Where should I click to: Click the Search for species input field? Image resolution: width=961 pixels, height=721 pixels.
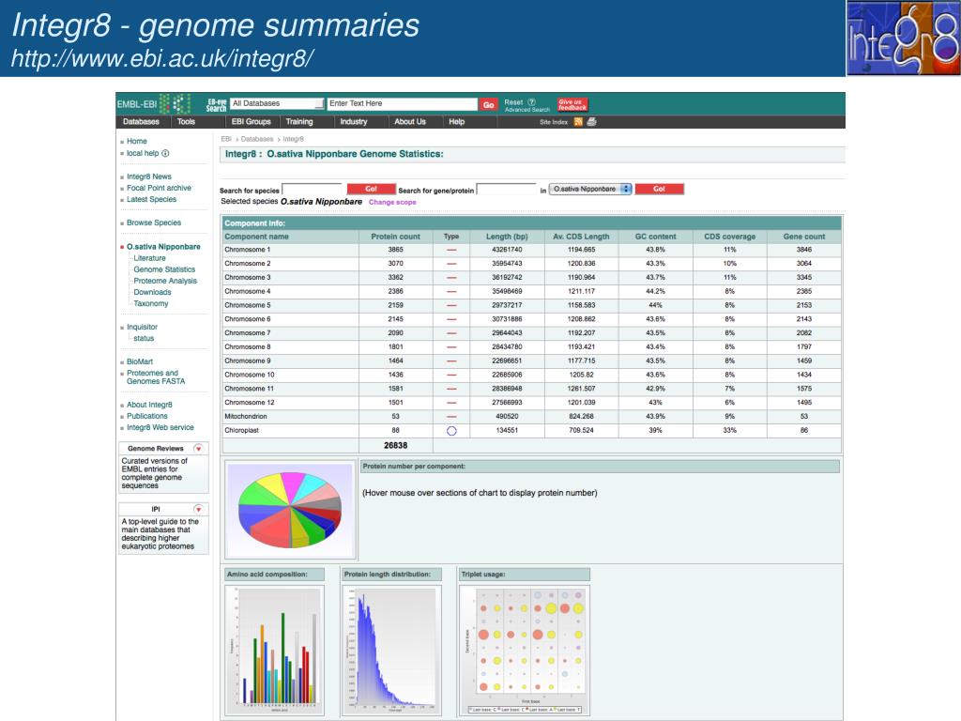pyautogui.click(x=312, y=190)
